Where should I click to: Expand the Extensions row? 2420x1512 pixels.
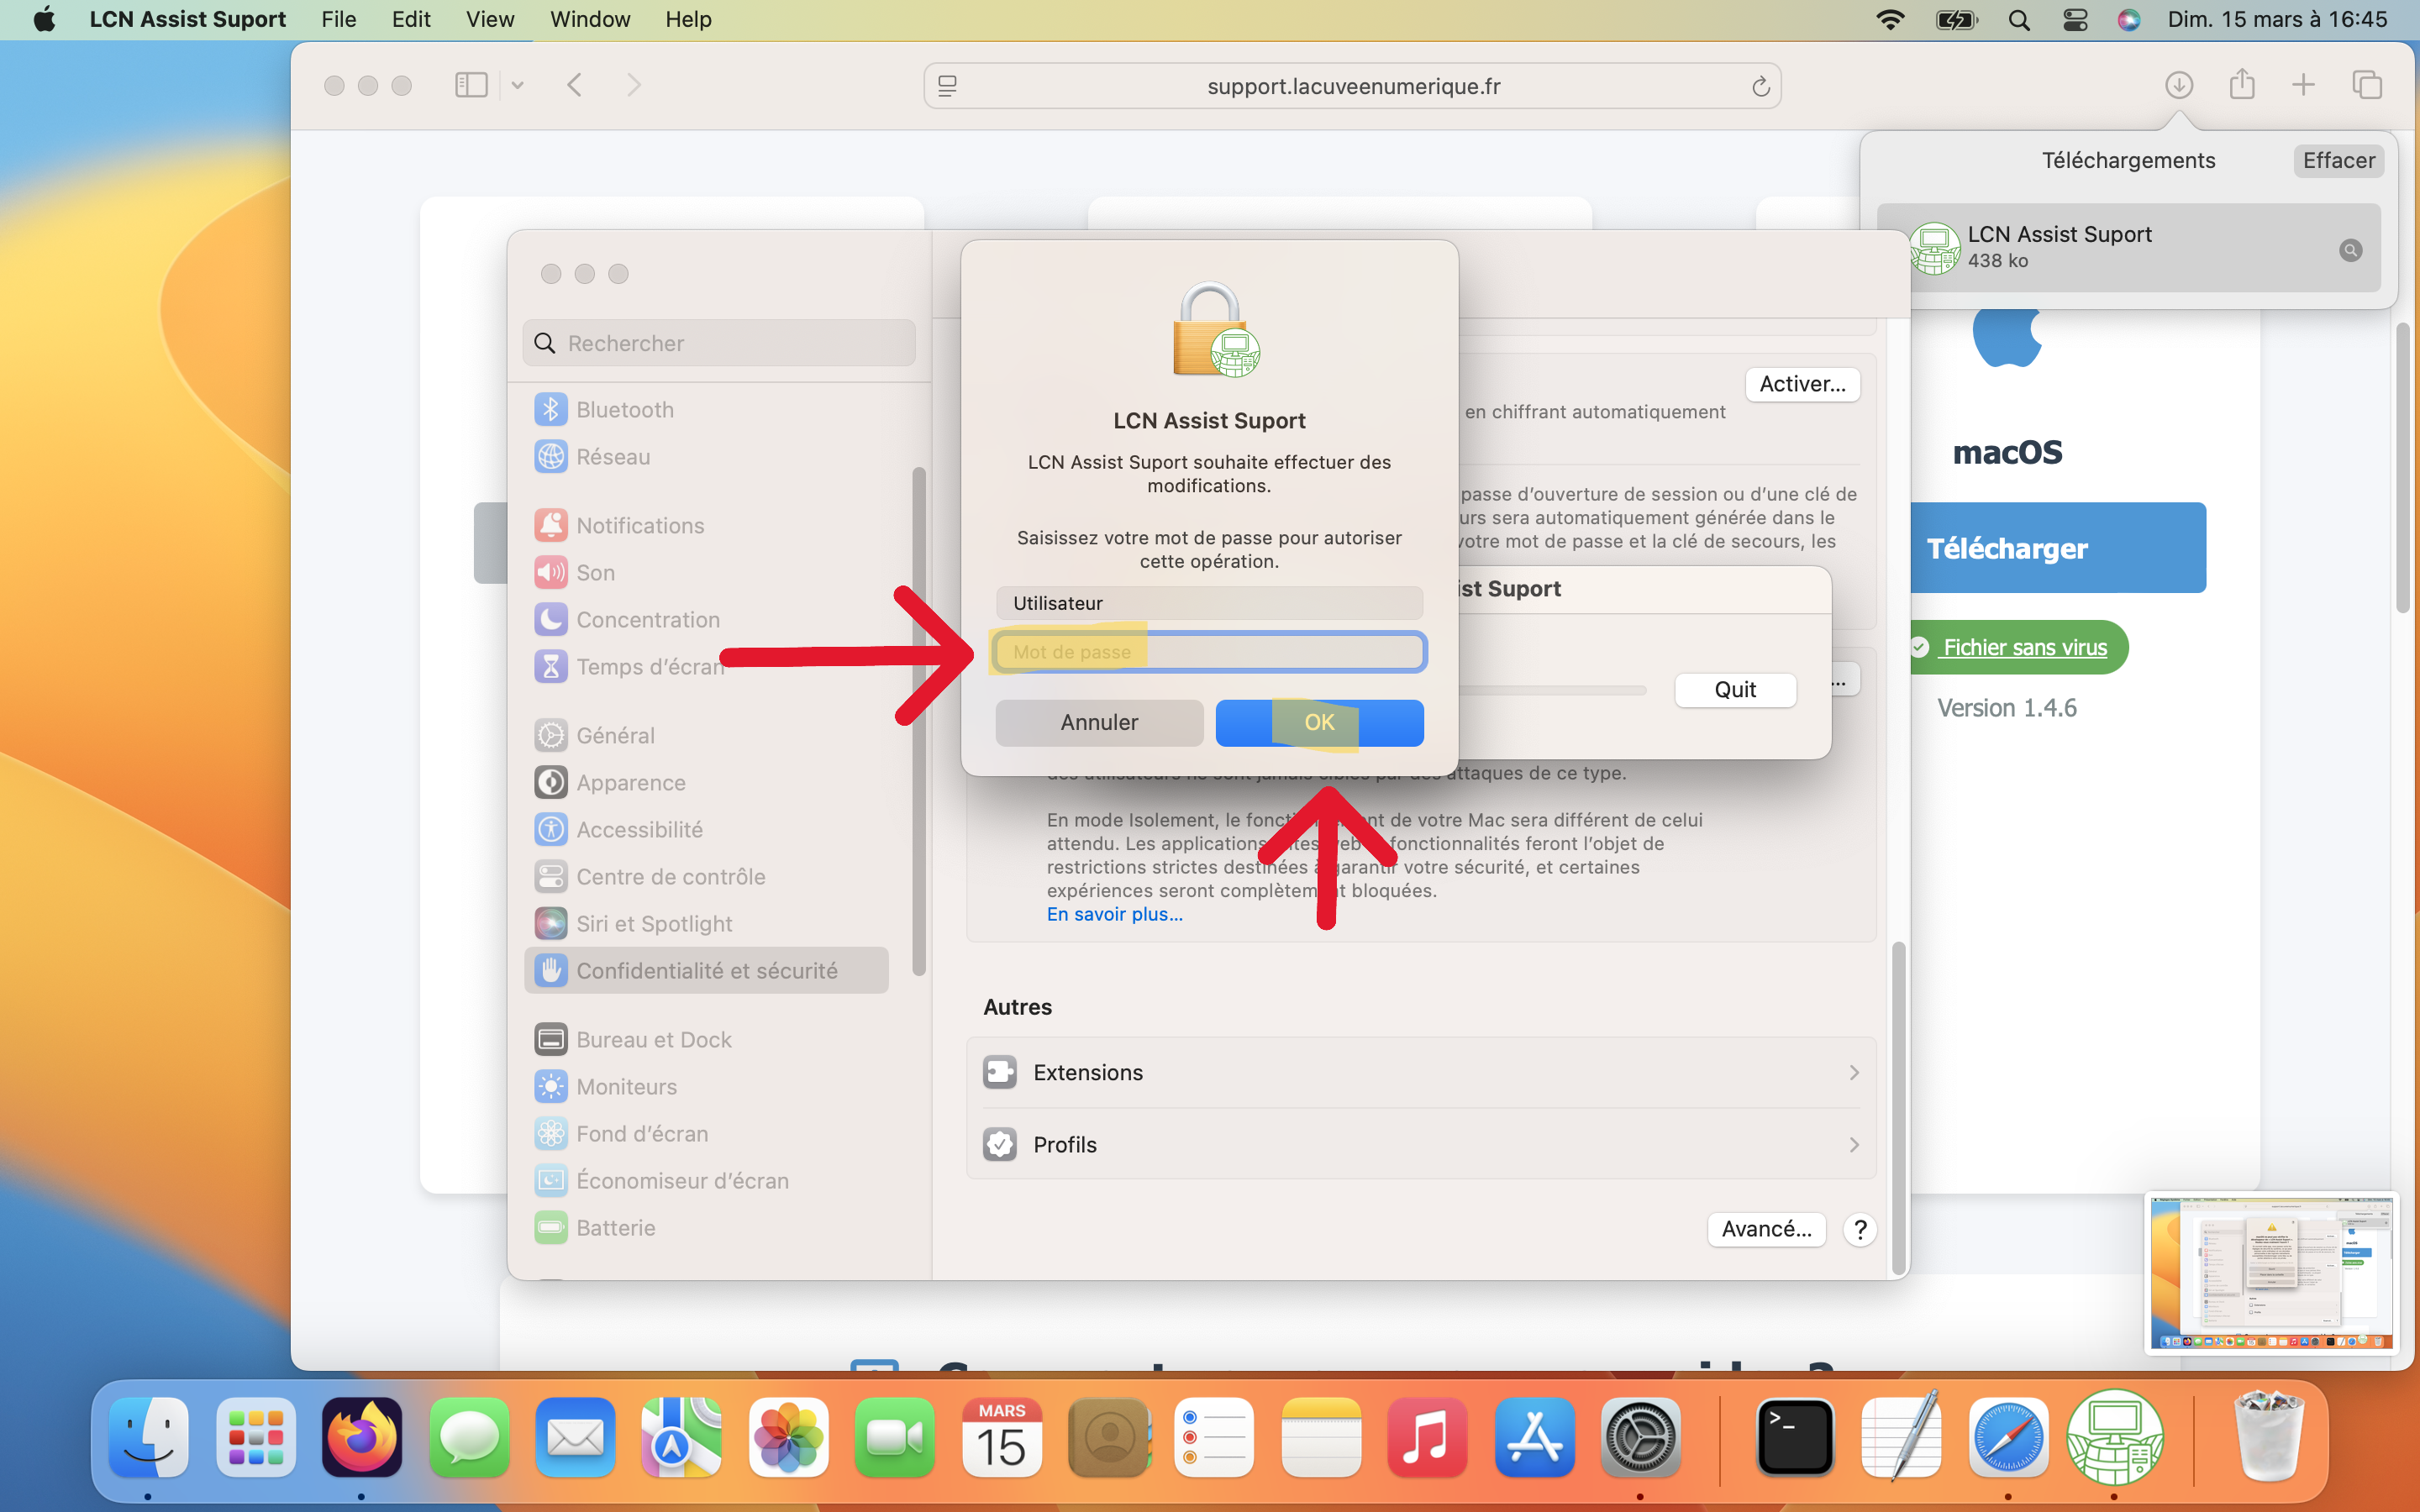(1421, 1072)
